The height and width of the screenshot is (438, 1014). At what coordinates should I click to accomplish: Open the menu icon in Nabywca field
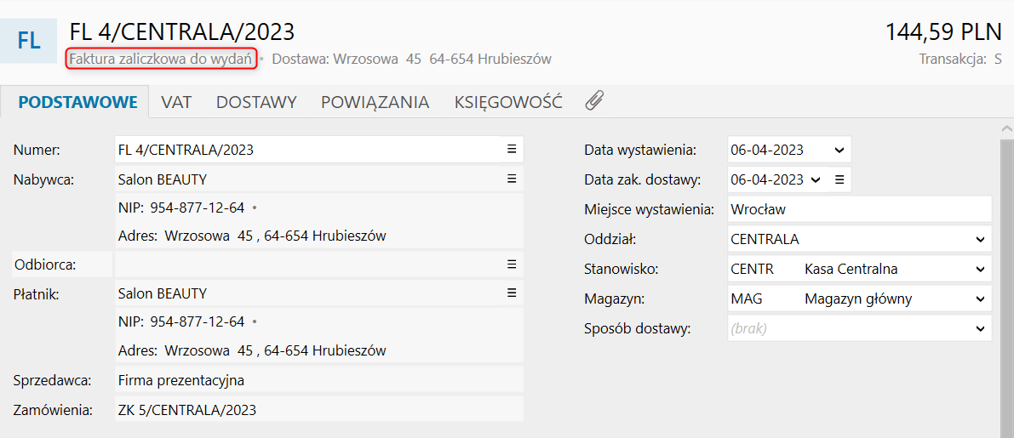[x=512, y=179]
